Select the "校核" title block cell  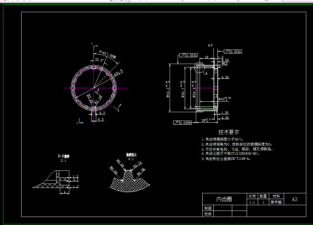(x=208, y=214)
